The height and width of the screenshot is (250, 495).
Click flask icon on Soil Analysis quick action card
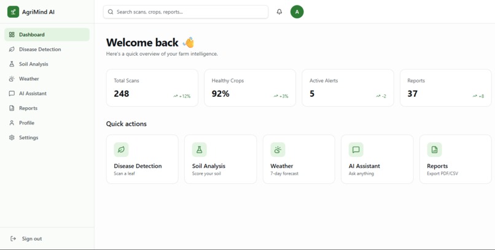[200, 150]
